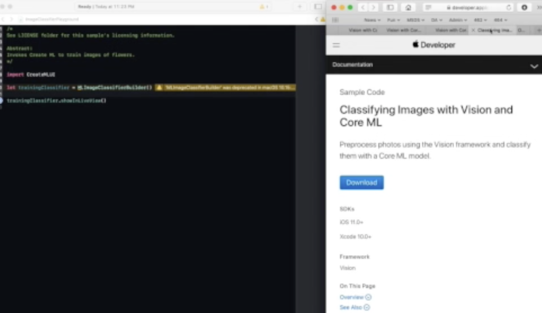Viewport: 542px width, 313px height.
Task: Open the Apple Developer hamburger menu
Action: coord(336,45)
